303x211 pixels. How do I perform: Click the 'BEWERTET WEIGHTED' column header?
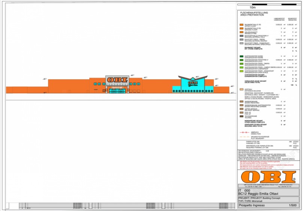(292, 19)
